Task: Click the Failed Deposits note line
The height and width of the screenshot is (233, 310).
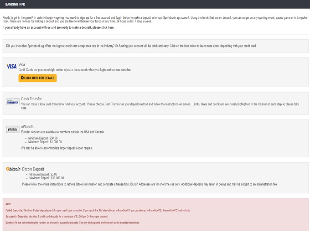Action: point(98,210)
